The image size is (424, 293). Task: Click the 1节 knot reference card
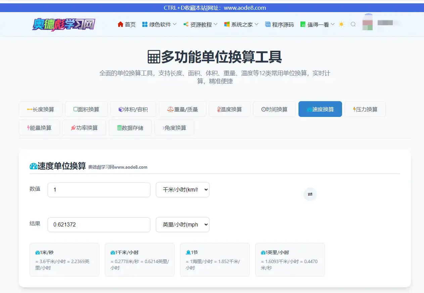tap(215, 260)
